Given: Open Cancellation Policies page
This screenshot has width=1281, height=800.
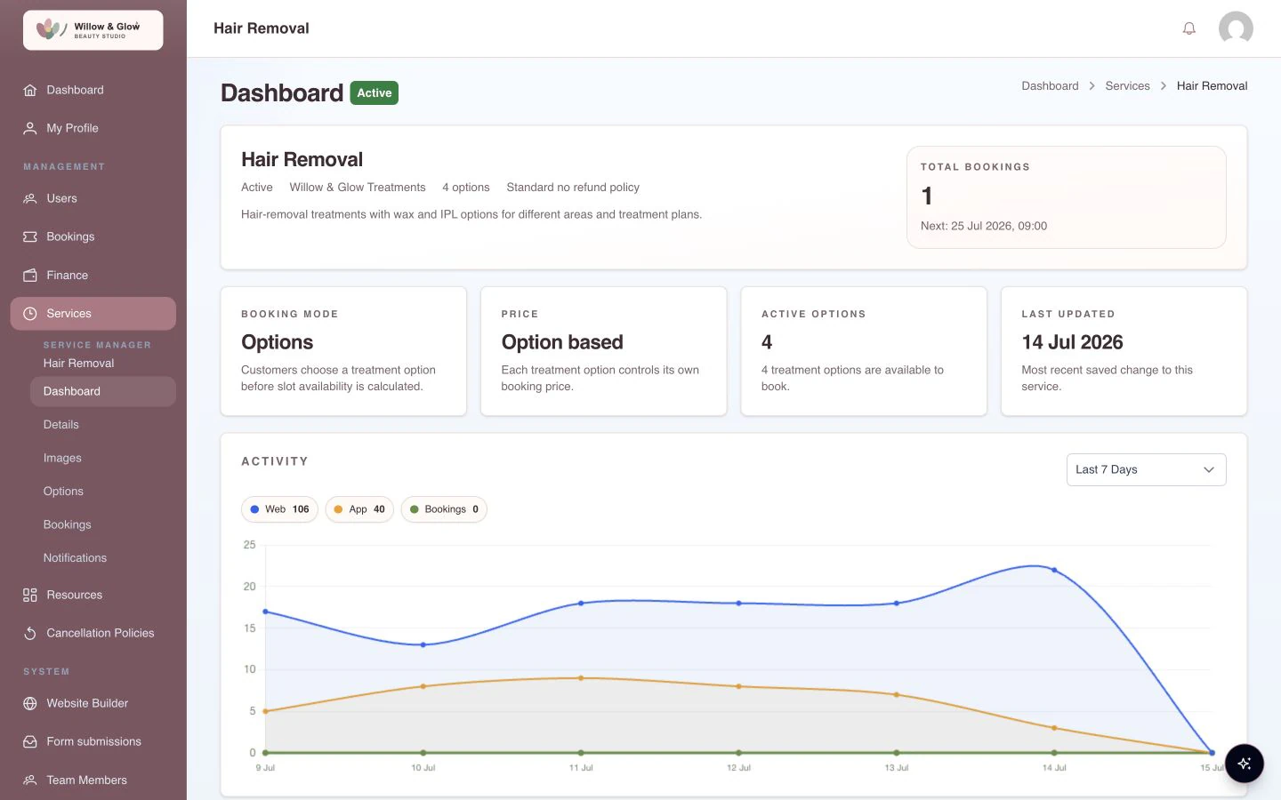Looking at the screenshot, I should [x=93, y=633].
